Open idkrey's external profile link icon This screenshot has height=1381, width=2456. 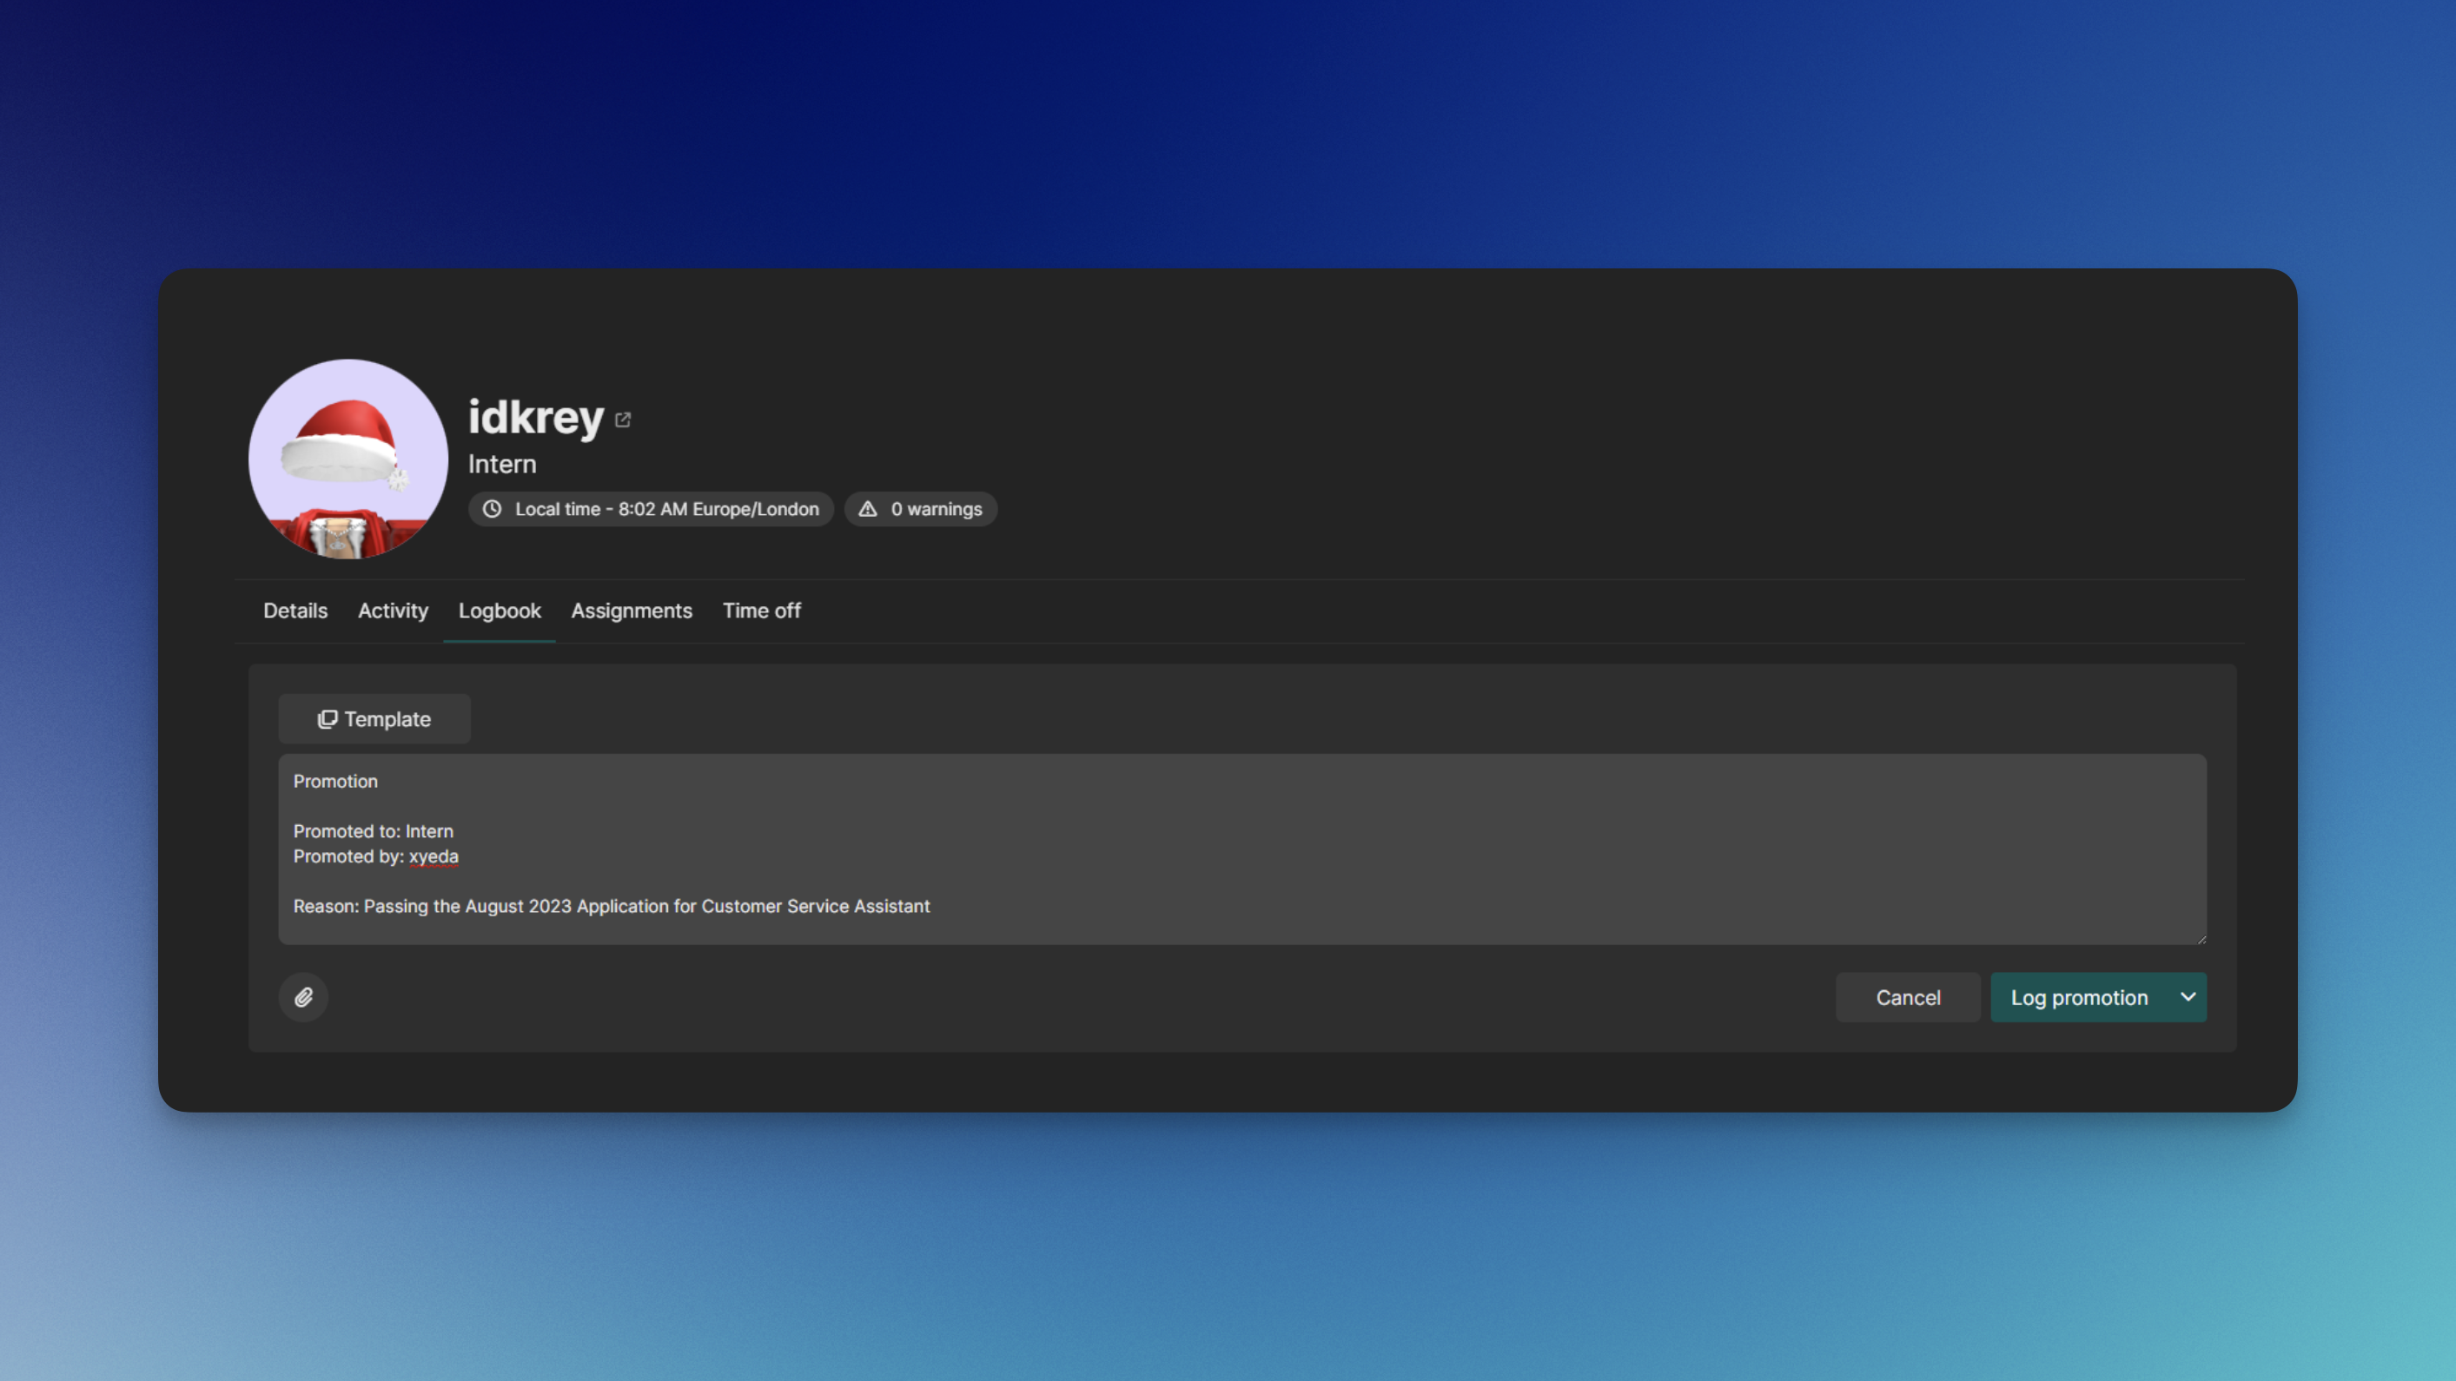click(623, 420)
